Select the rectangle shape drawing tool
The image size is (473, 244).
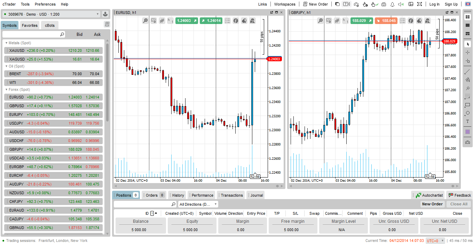[467, 105]
